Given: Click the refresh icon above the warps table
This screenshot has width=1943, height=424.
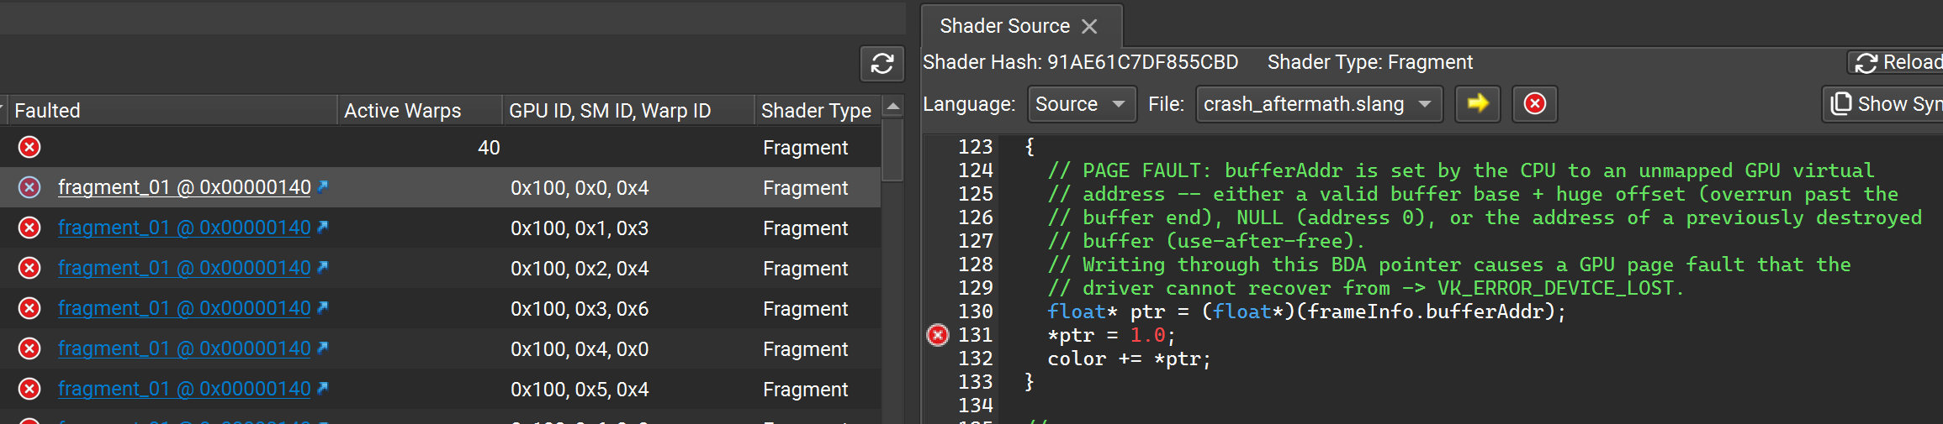Looking at the screenshot, I should pyautogui.click(x=881, y=64).
